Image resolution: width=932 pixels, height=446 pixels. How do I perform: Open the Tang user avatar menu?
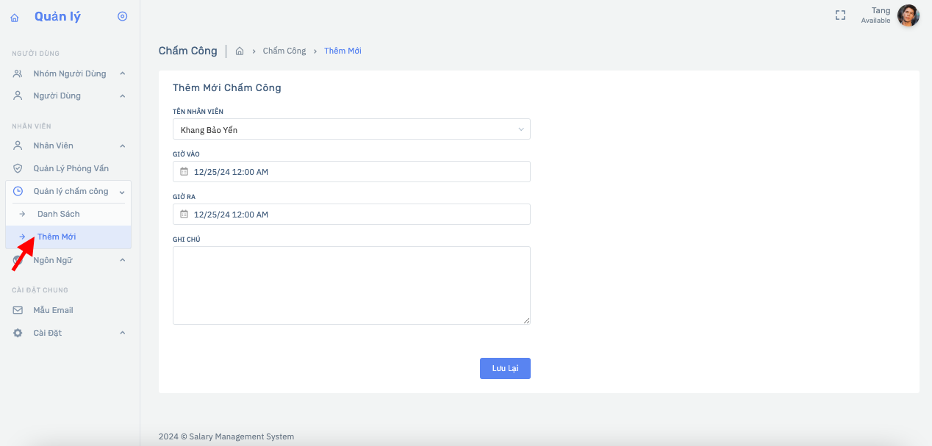click(x=908, y=15)
